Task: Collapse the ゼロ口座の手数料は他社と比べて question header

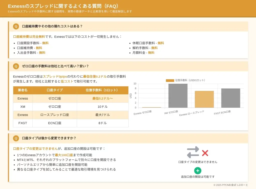Action: (55, 66)
